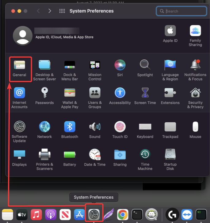Open Startup Disk preferences
The image size is (210, 223).
click(170, 160)
